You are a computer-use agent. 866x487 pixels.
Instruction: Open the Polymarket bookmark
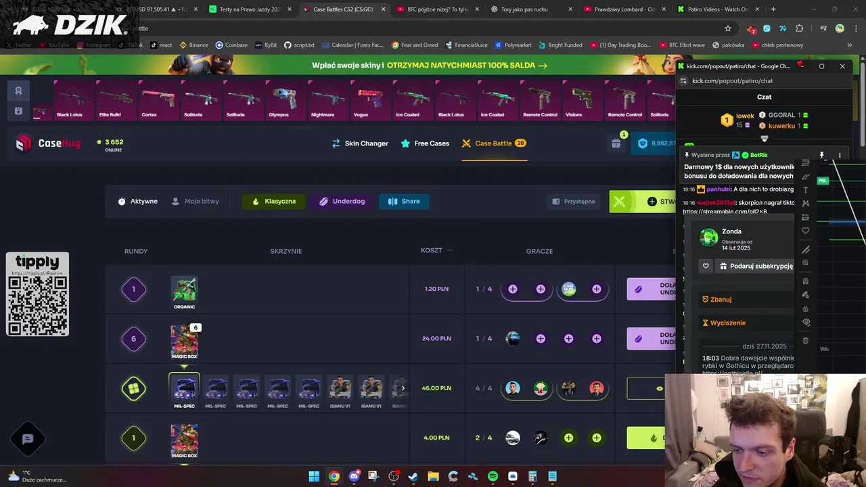coord(513,45)
